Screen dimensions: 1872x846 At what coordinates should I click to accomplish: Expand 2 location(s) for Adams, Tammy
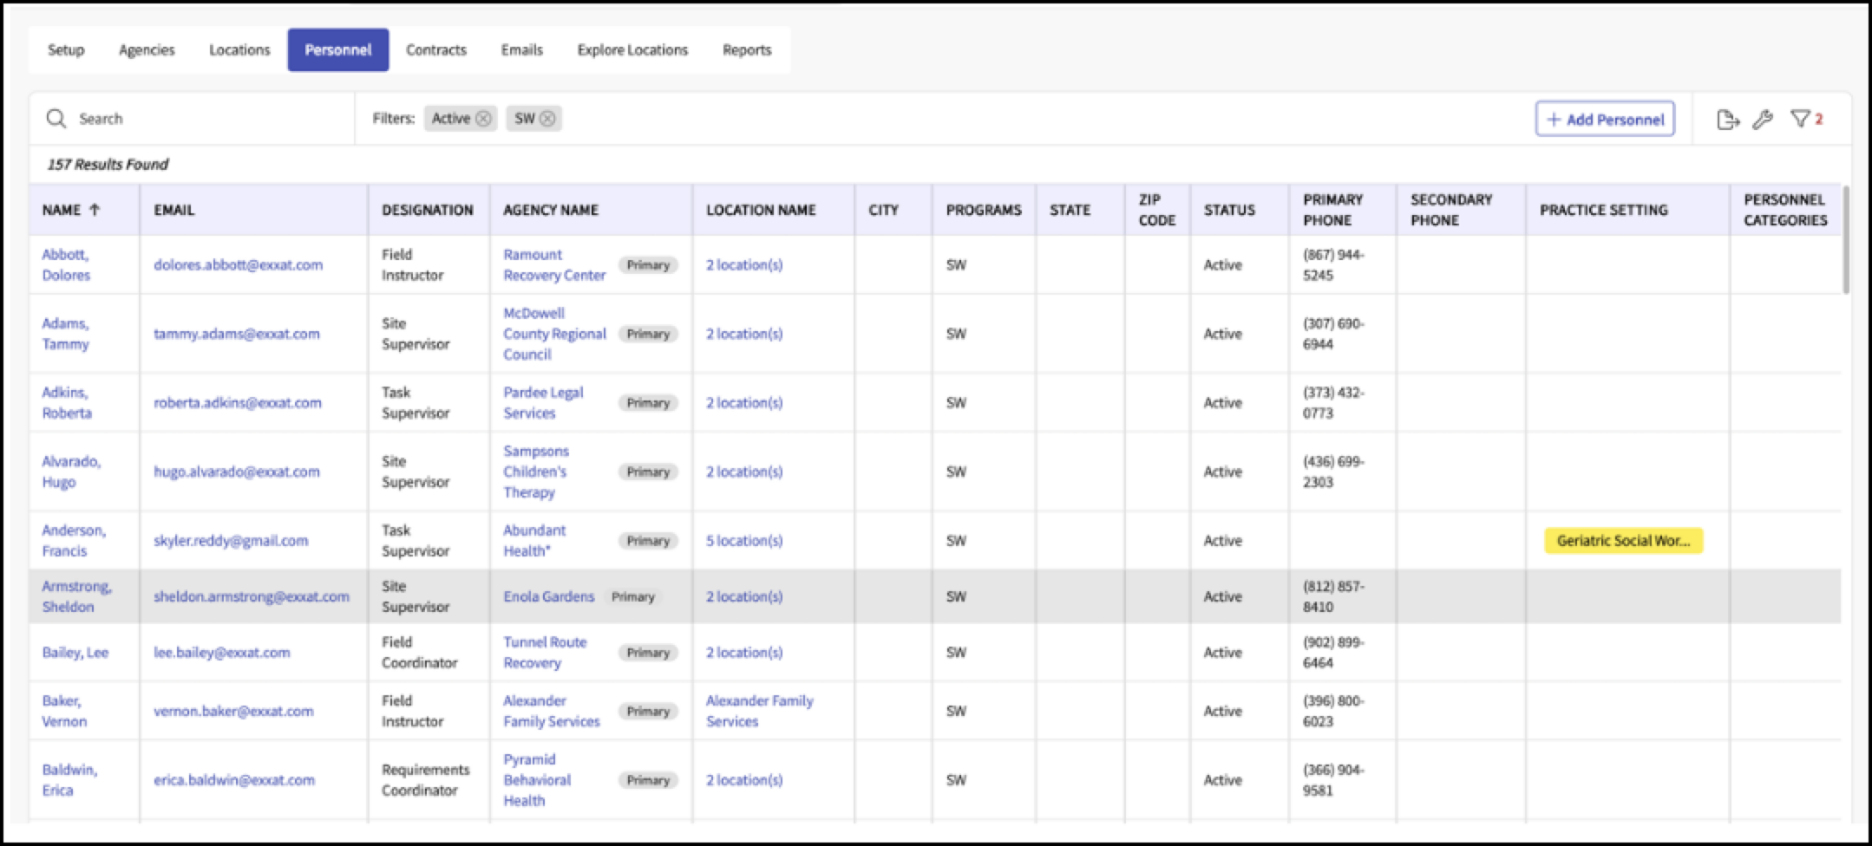(x=744, y=334)
